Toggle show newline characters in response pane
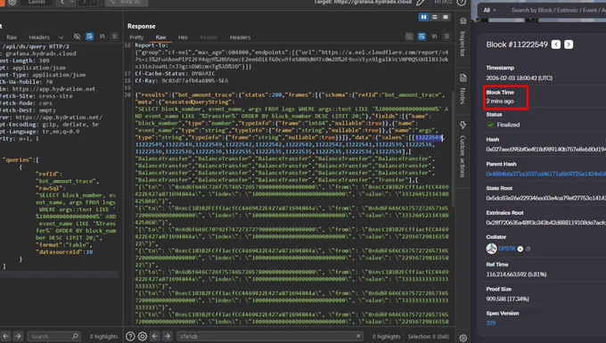 click(434, 37)
